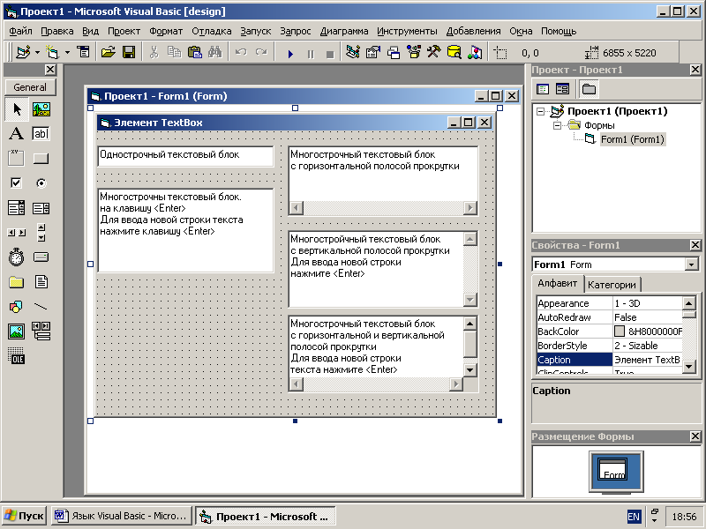The height and width of the screenshot is (529, 706).
Task: Click the Add Form toolbar icon
Action: point(52,53)
